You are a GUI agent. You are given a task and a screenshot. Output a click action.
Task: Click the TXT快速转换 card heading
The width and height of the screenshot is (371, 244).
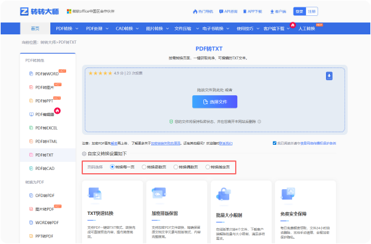click(x=100, y=214)
